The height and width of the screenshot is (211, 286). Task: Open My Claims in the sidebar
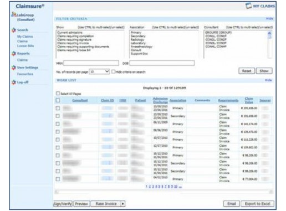coord(25,37)
